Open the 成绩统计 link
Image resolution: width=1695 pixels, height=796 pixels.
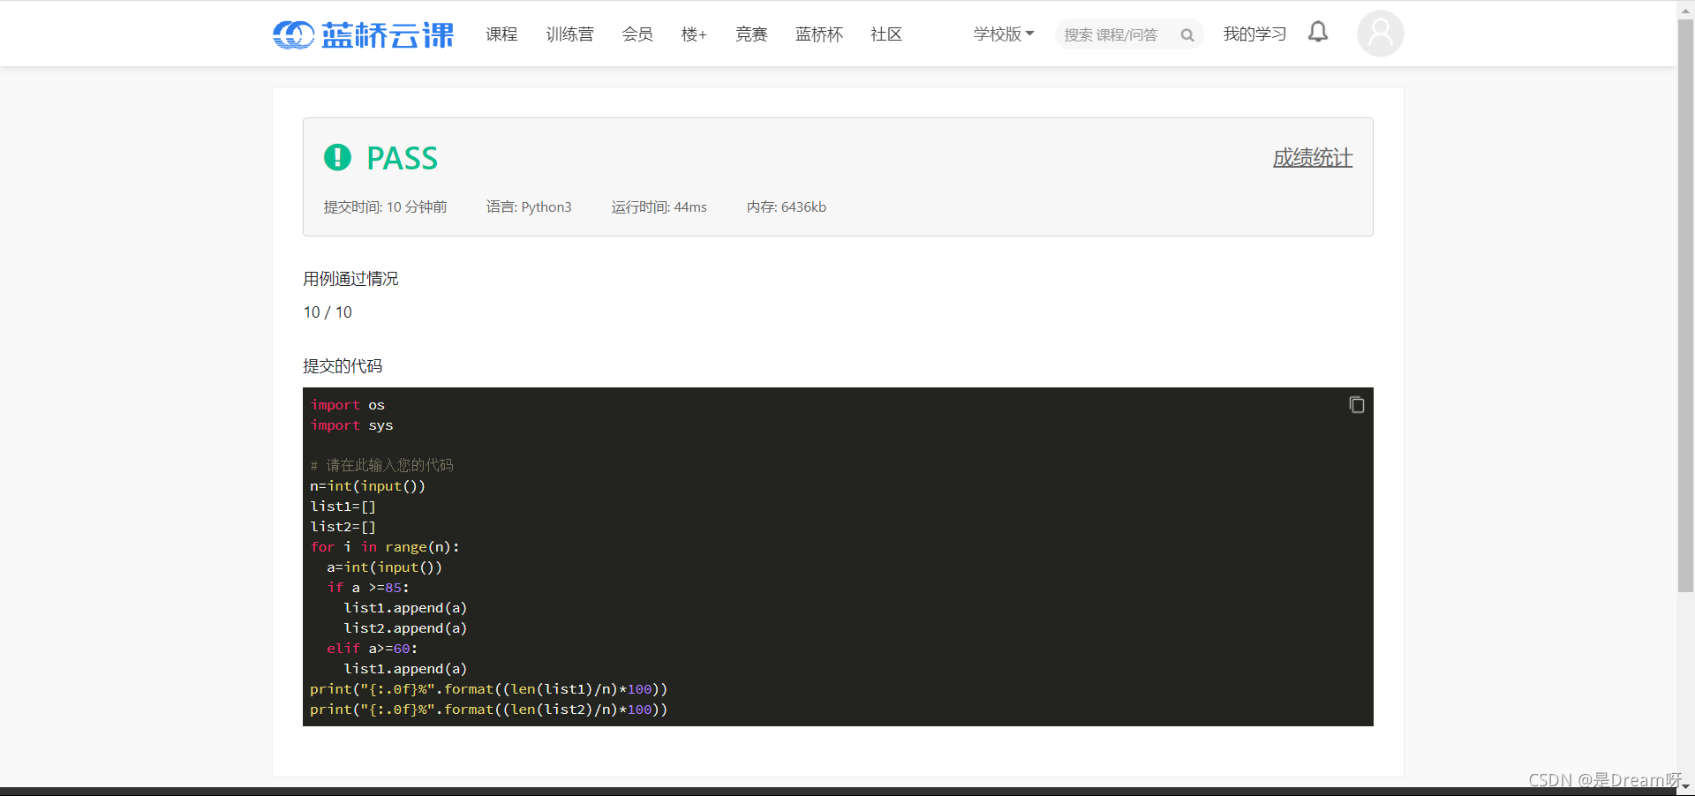[1313, 158]
